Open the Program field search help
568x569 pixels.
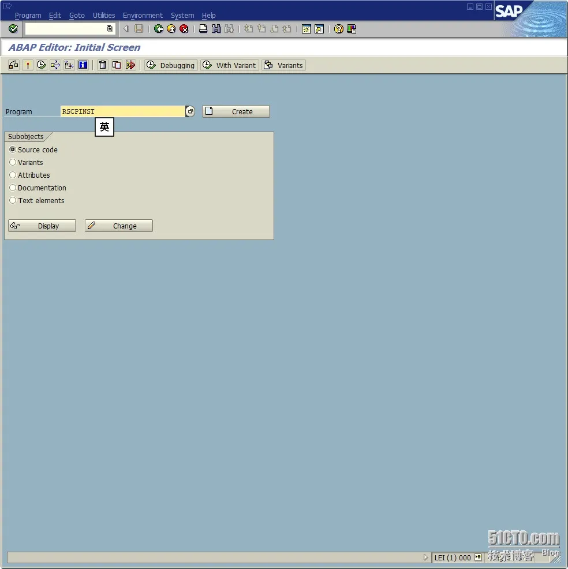pos(190,111)
